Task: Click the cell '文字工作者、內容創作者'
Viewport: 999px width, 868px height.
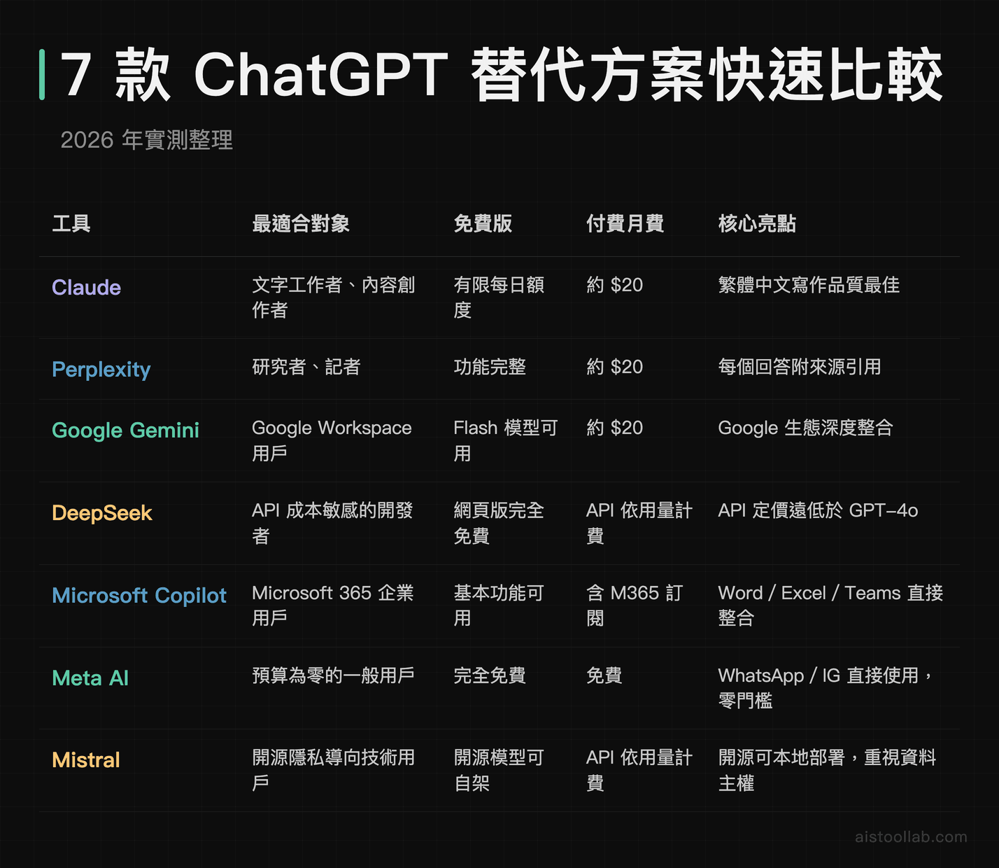Action: 334,297
